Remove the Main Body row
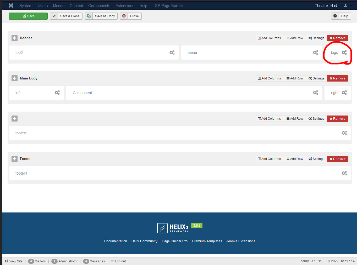 [337, 78]
